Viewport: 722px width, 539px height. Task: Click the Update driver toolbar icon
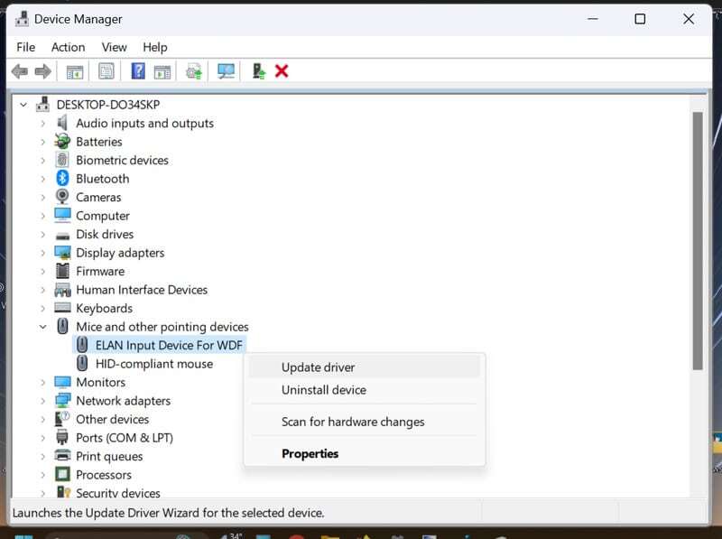(x=194, y=71)
